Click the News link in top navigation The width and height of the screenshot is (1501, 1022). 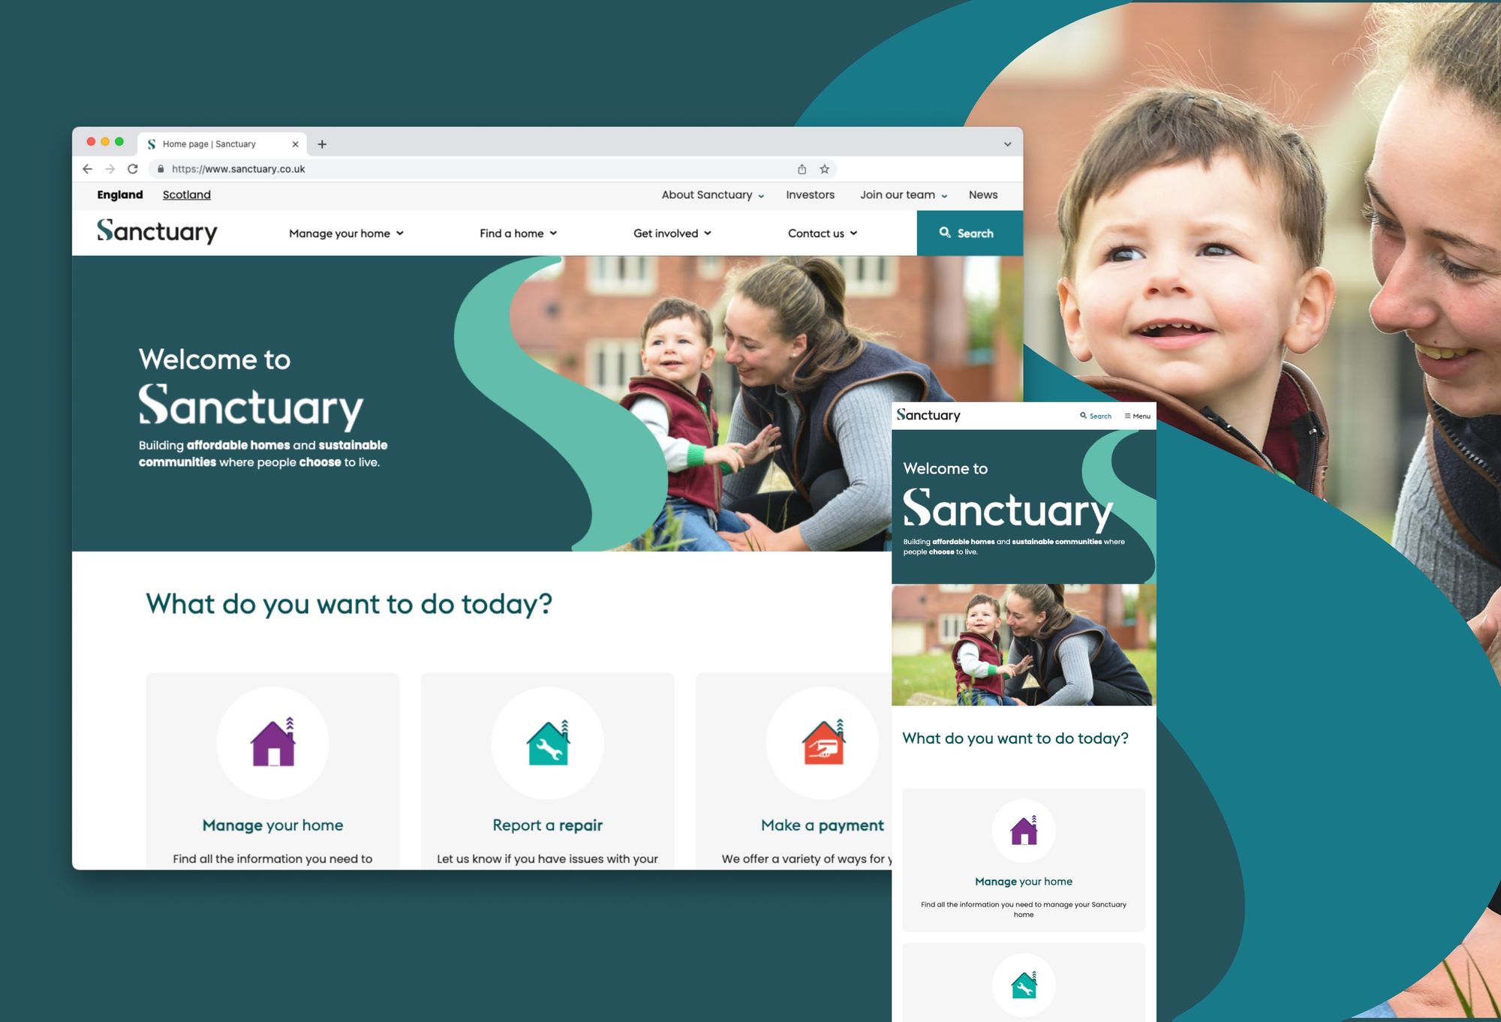click(x=982, y=194)
